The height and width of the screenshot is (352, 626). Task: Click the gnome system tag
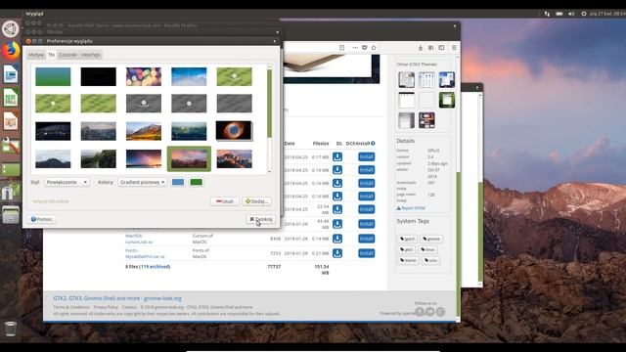pyautogui.click(x=431, y=239)
